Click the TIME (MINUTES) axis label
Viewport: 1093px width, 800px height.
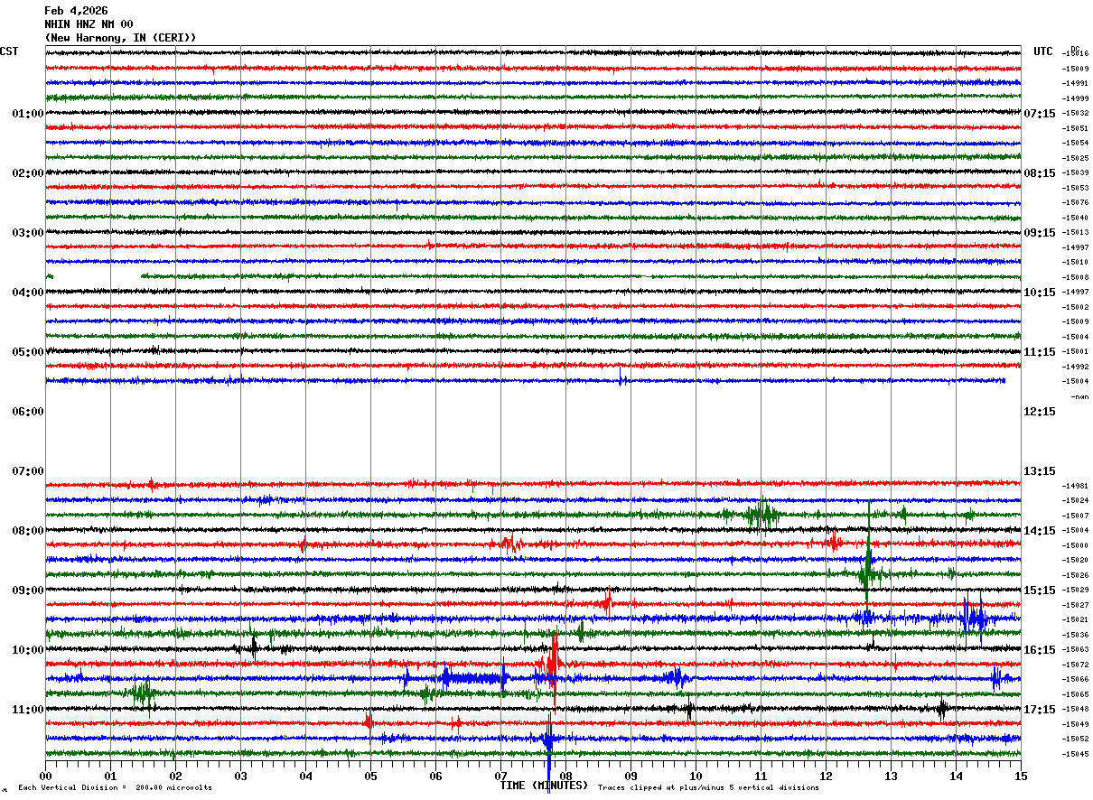click(x=544, y=786)
